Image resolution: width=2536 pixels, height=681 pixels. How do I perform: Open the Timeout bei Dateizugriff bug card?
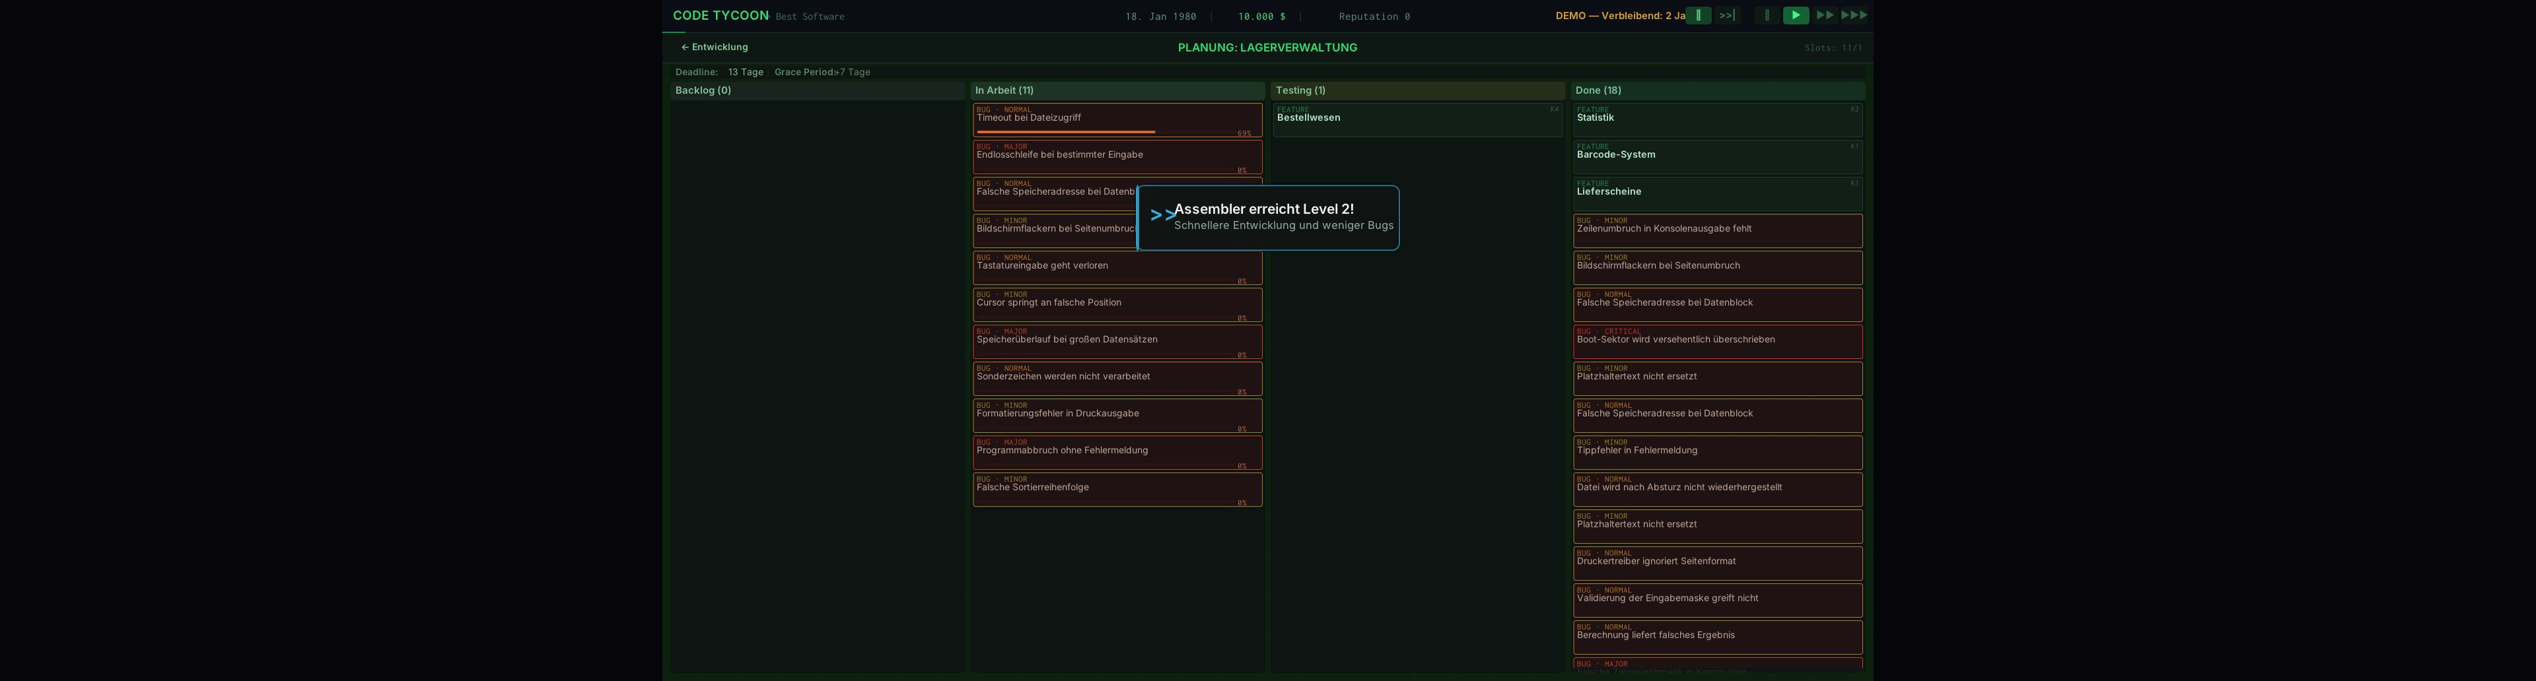[1116, 117]
